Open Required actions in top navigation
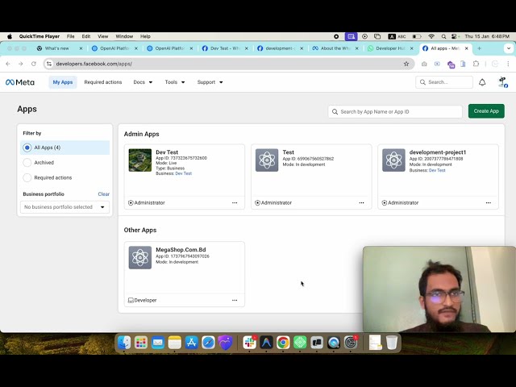 click(x=103, y=82)
